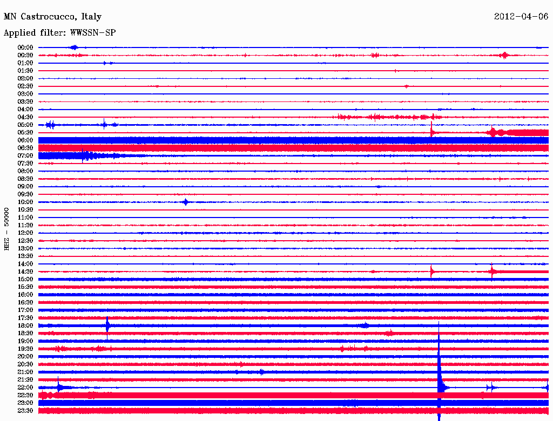Select the 15:30 time label

tap(25, 287)
